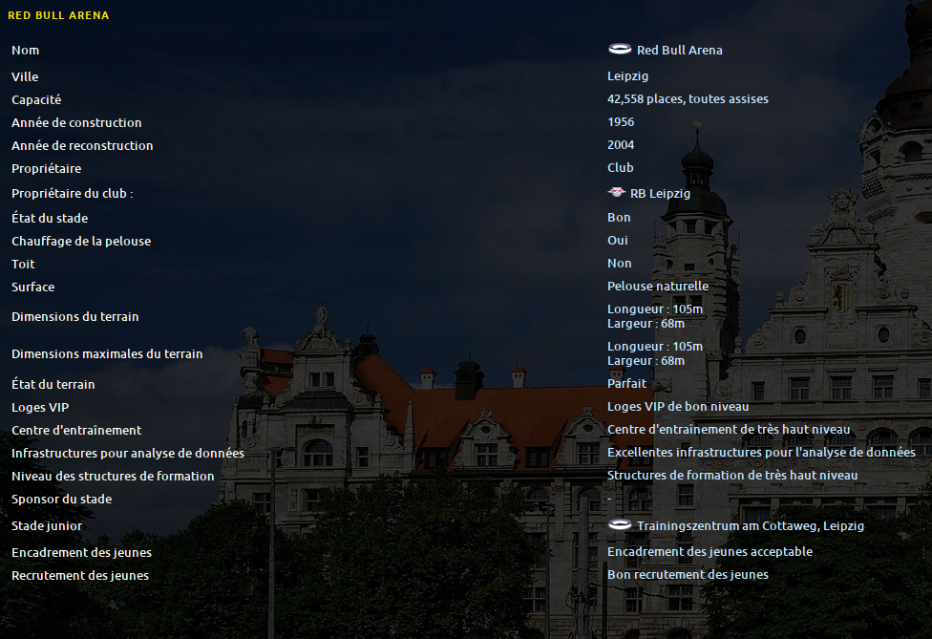Click the Capacité label
Screen dimensions: 932x639
pyautogui.click(x=36, y=100)
